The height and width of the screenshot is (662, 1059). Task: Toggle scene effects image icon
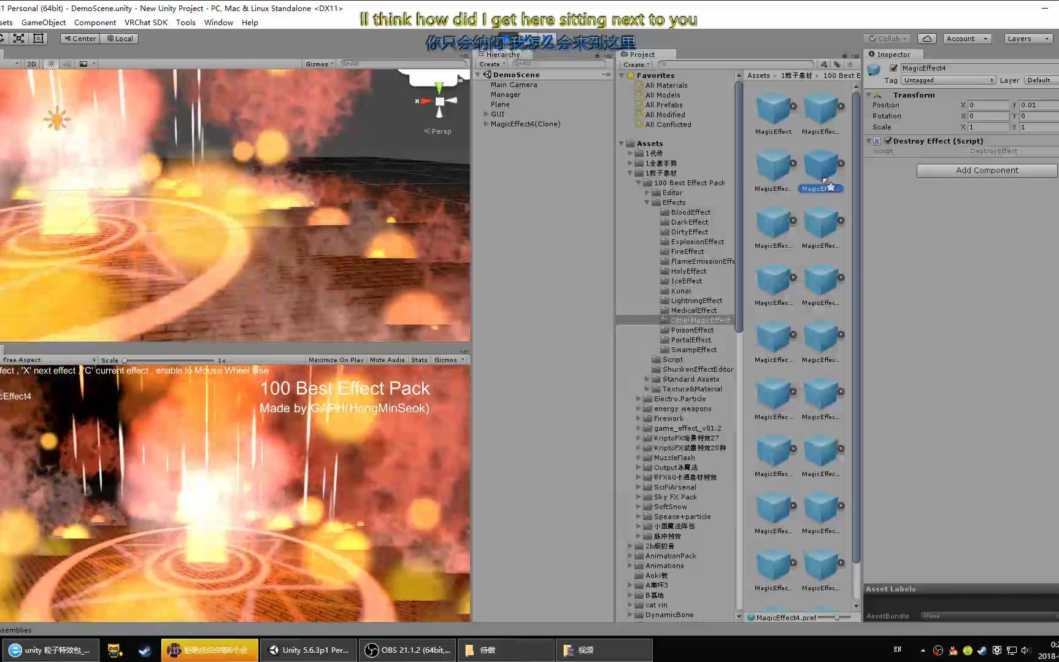pyautogui.click(x=83, y=64)
